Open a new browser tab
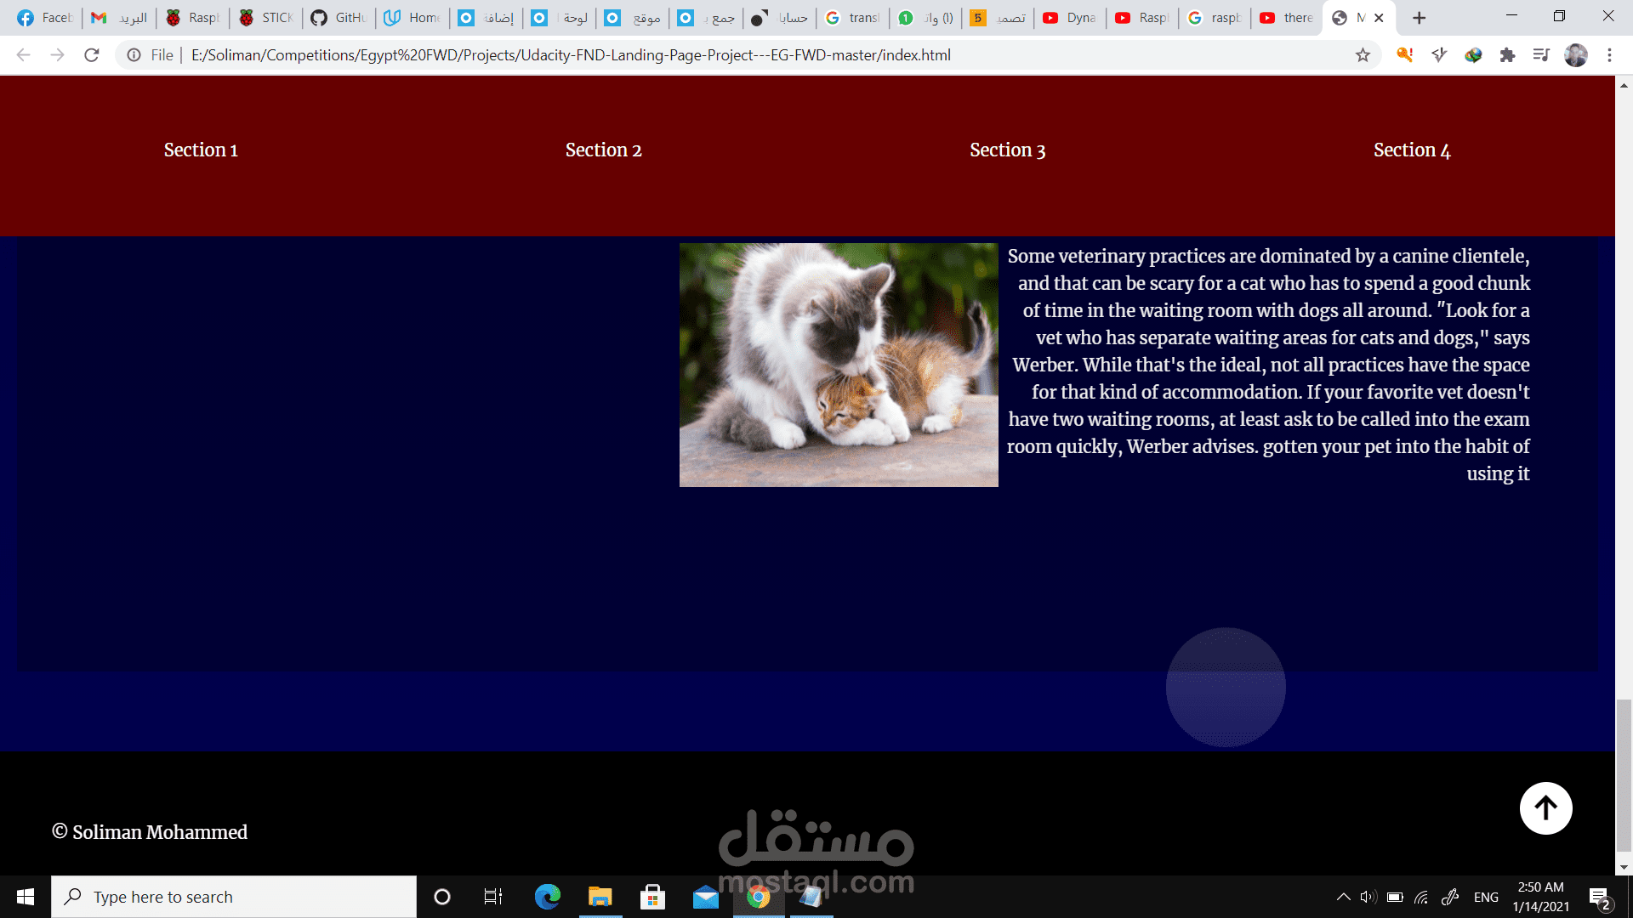Viewport: 1633px width, 918px height. (1419, 18)
